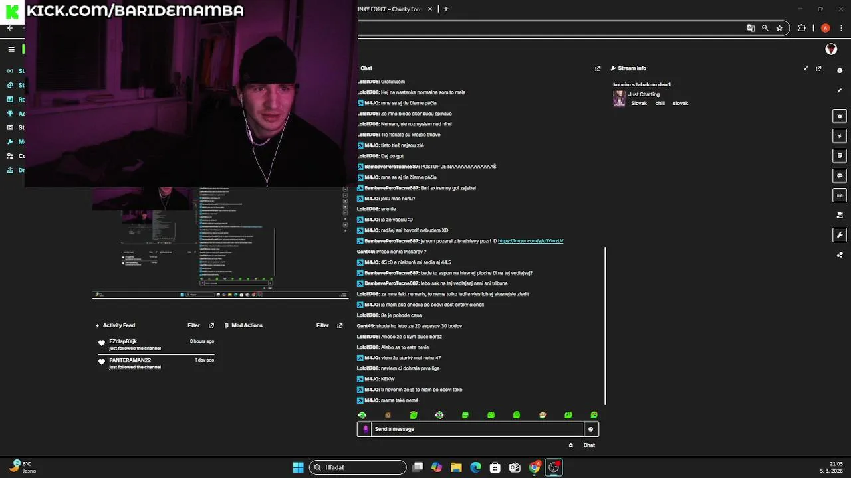Open Microsoft Edge from taskbar
Screen dimensions: 851x478
475,467
